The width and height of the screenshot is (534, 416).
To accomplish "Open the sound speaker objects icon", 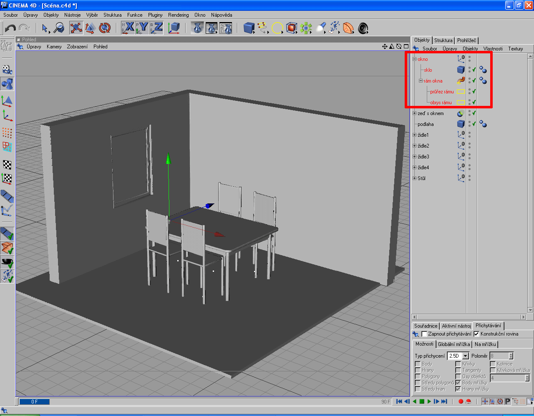I will (x=363, y=28).
